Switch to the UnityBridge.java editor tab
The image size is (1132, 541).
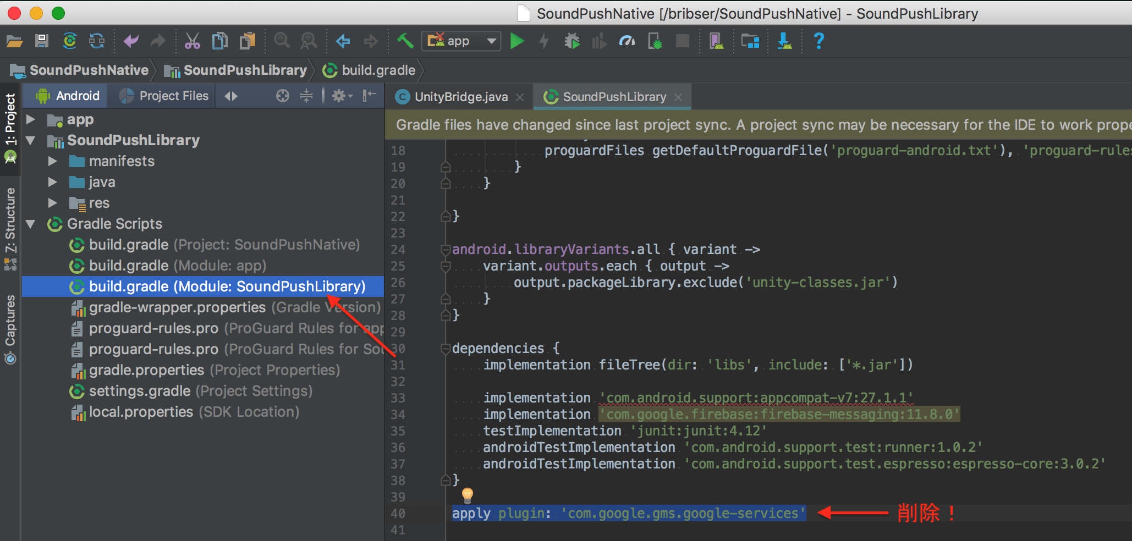(461, 97)
